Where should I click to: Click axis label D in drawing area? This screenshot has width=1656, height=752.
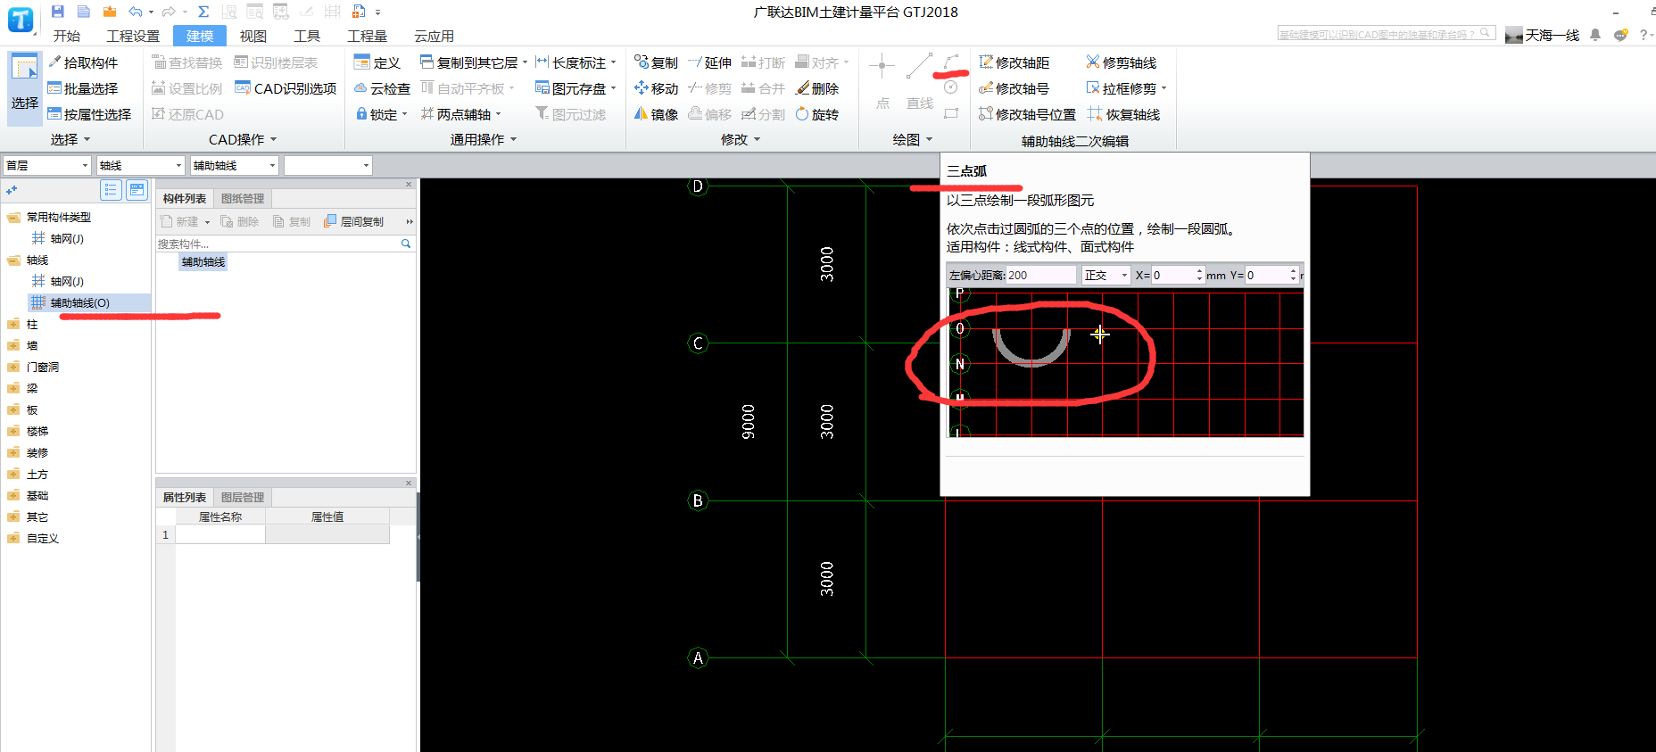[698, 186]
